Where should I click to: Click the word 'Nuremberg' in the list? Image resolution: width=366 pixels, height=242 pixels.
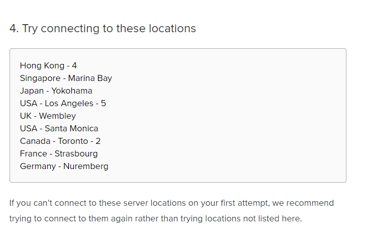pos(86,167)
